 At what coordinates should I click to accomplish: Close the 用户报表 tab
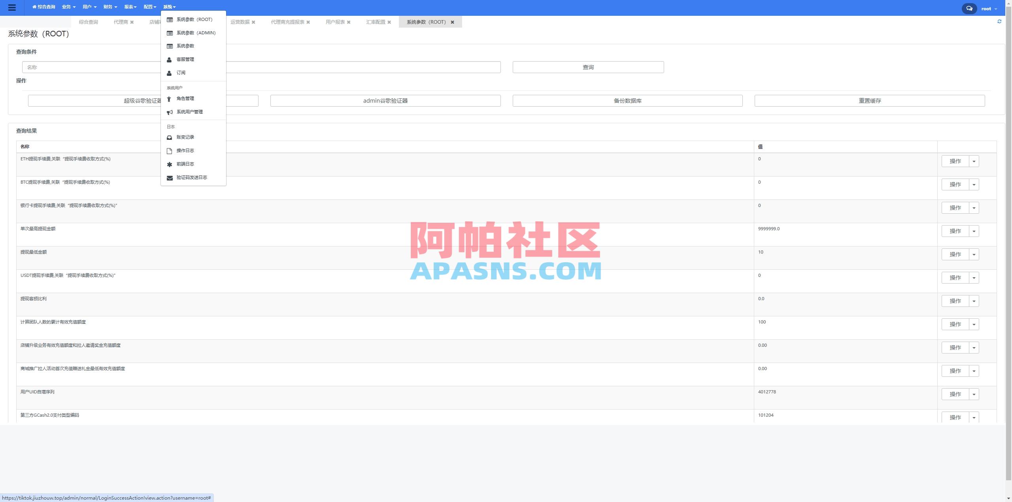coord(349,22)
